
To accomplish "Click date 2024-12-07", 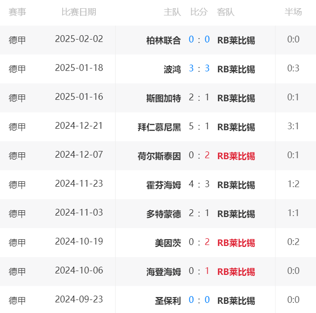I will (79, 155).
